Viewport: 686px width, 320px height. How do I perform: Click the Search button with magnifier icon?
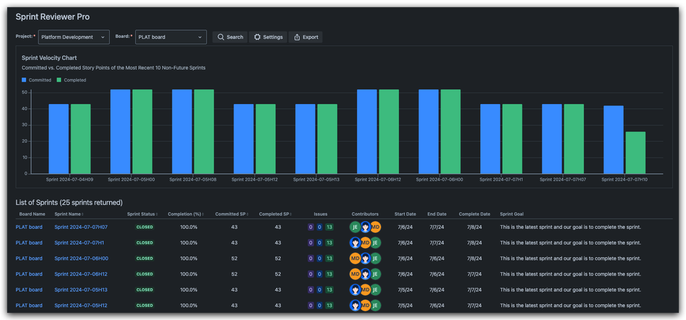(x=230, y=37)
